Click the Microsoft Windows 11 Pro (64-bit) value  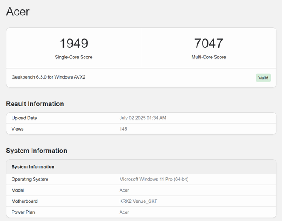154,179
